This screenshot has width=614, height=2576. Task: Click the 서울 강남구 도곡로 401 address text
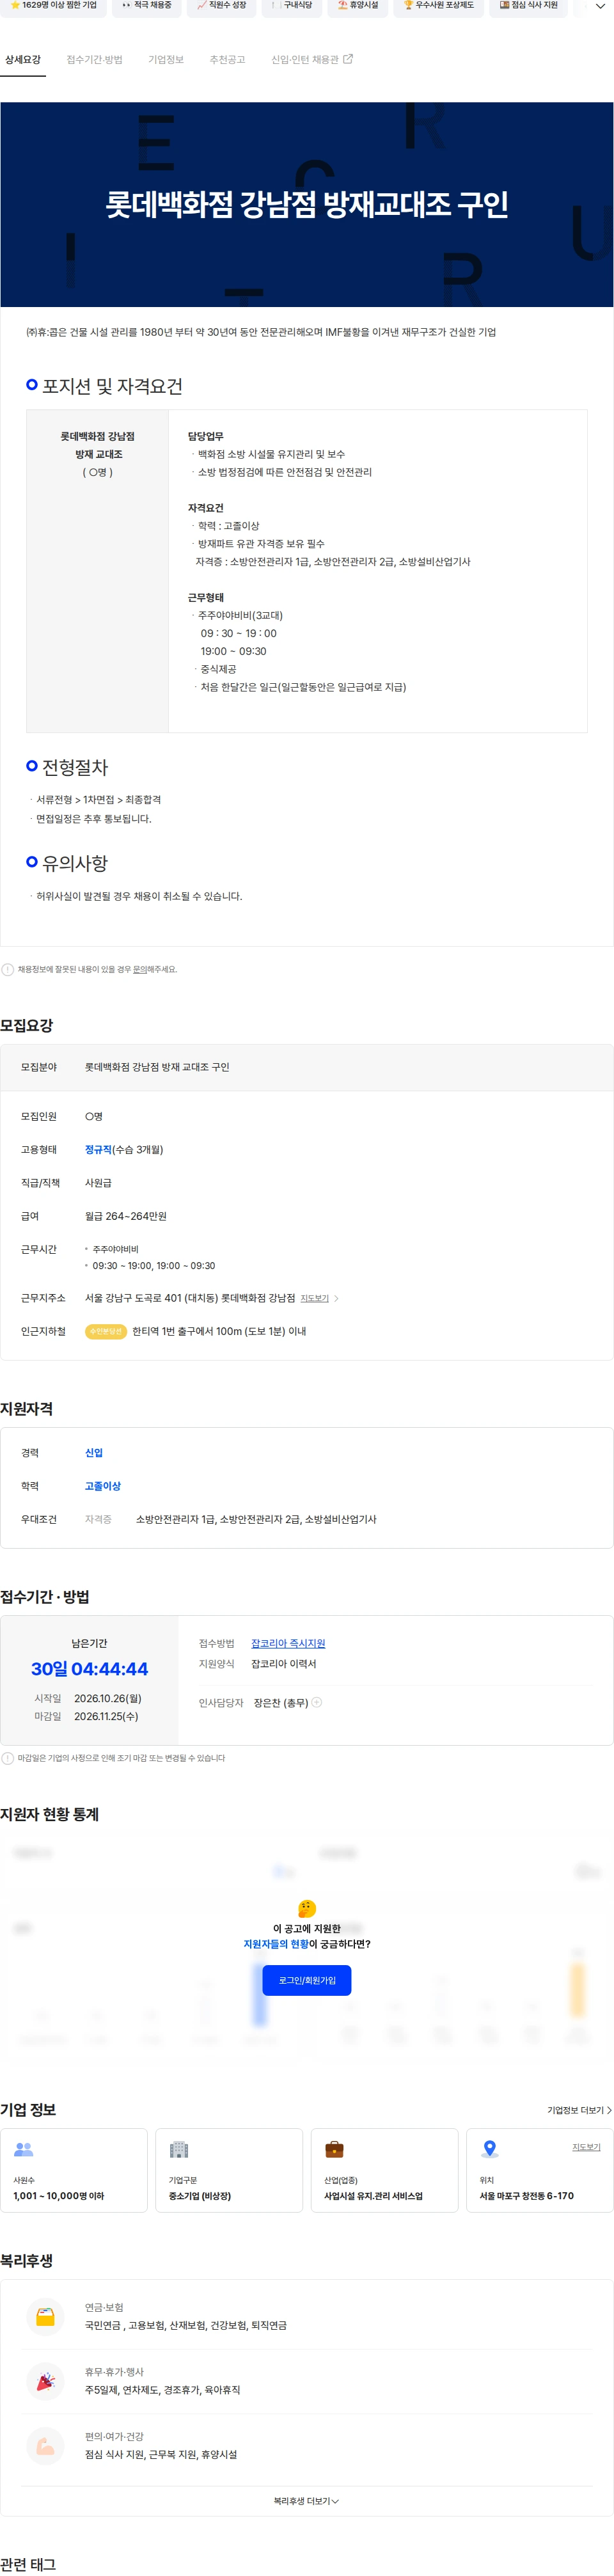pyautogui.click(x=190, y=1298)
